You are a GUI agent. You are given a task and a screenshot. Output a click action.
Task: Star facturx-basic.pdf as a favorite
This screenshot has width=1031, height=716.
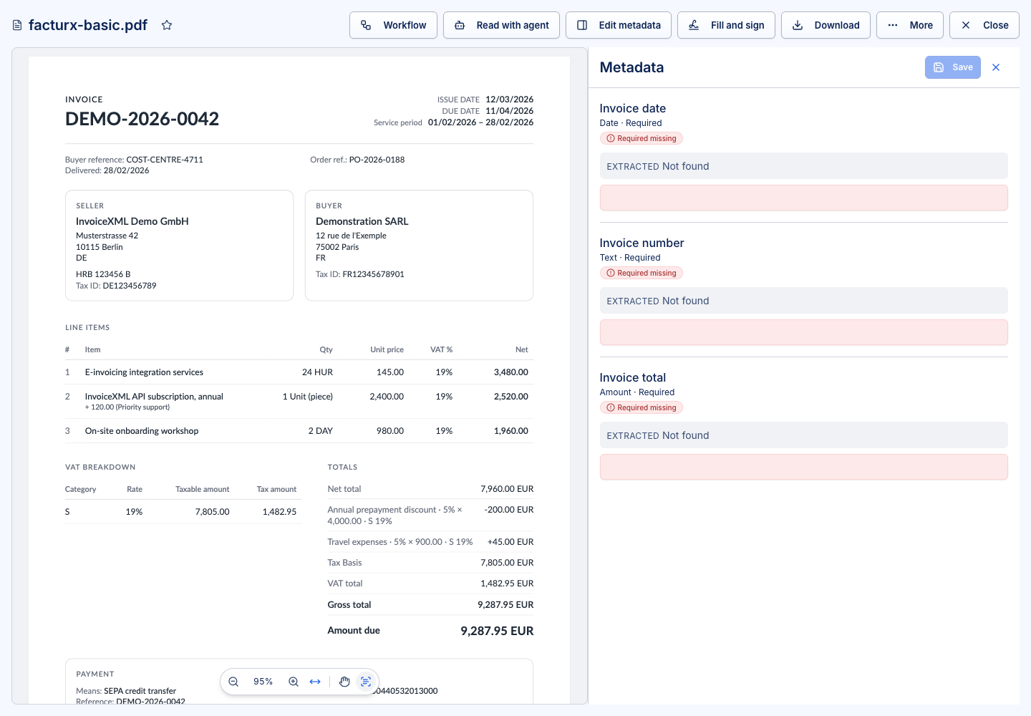click(167, 25)
